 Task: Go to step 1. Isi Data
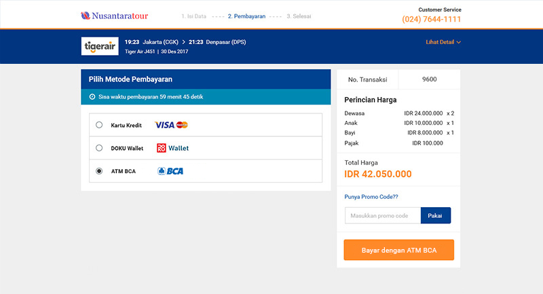[x=194, y=16]
